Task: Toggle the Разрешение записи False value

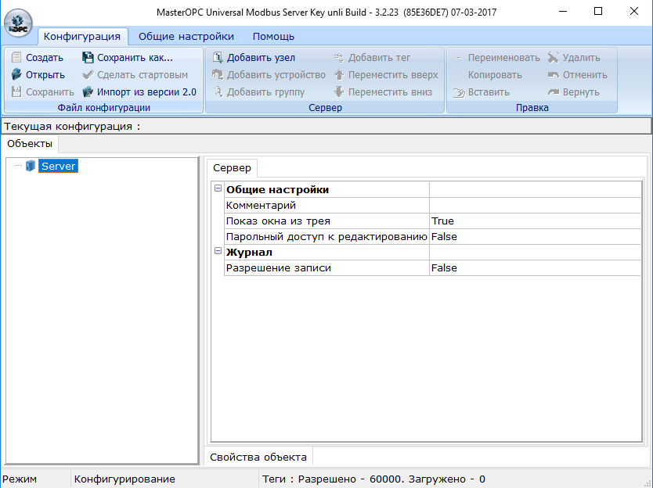Action: [x=534, y=268]
